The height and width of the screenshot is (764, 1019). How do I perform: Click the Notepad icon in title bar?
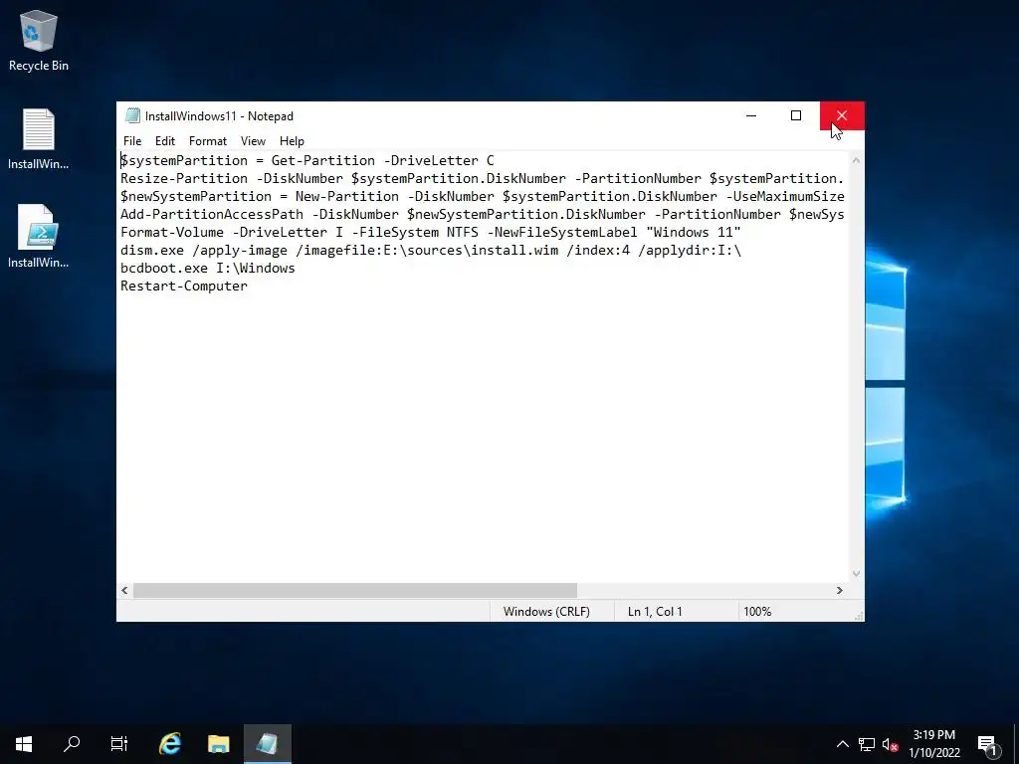tap(132, 115)
